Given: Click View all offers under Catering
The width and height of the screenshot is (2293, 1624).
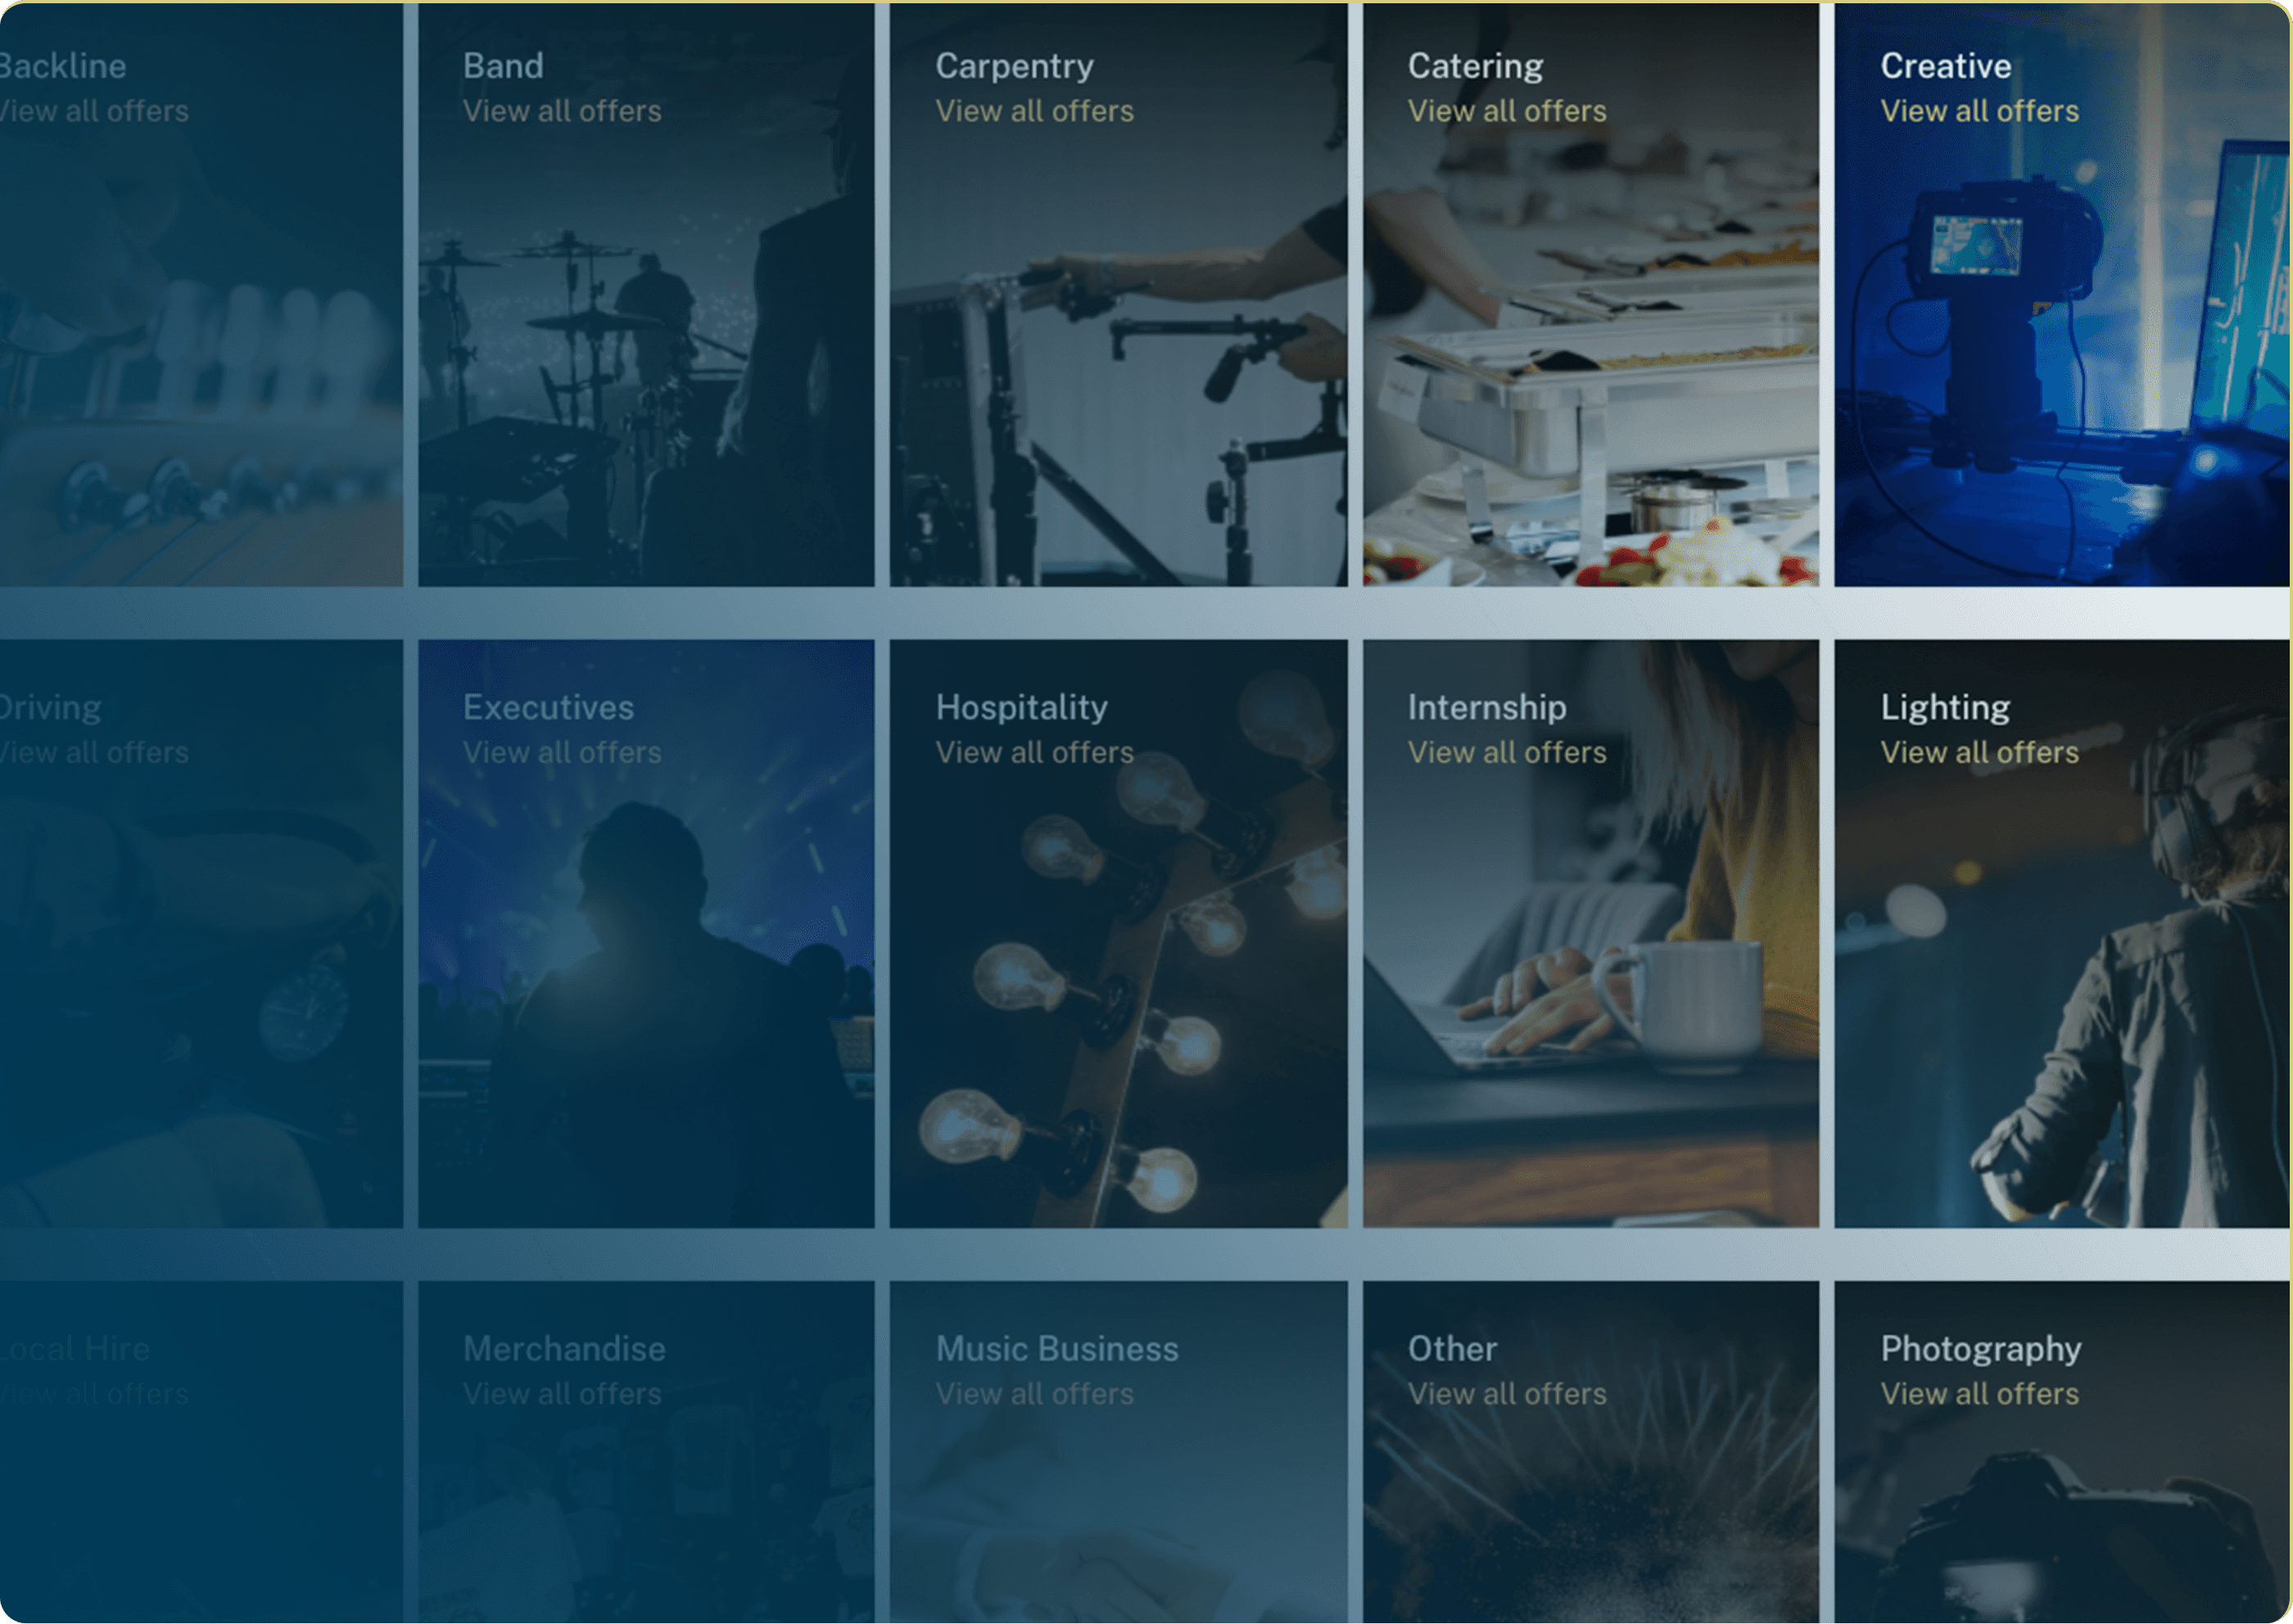Looking at the screenshot, I should coord(1506,111).
